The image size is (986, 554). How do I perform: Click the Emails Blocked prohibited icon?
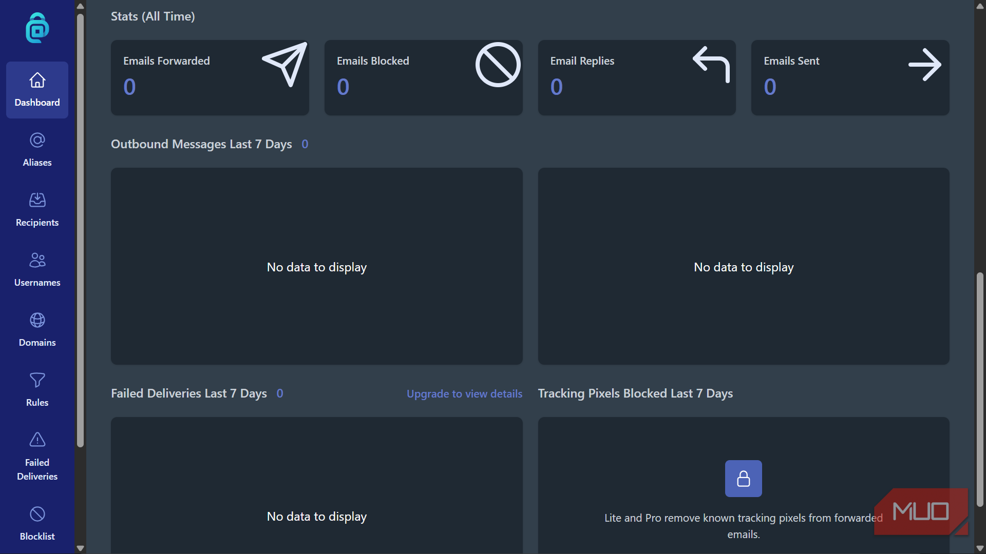pos(498,65)
